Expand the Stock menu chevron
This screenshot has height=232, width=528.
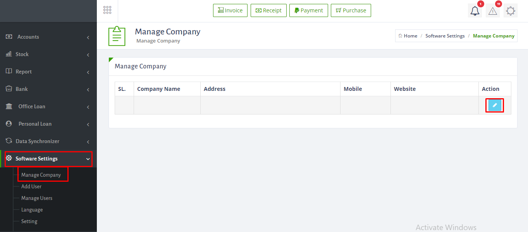click(x=88, y=55)
